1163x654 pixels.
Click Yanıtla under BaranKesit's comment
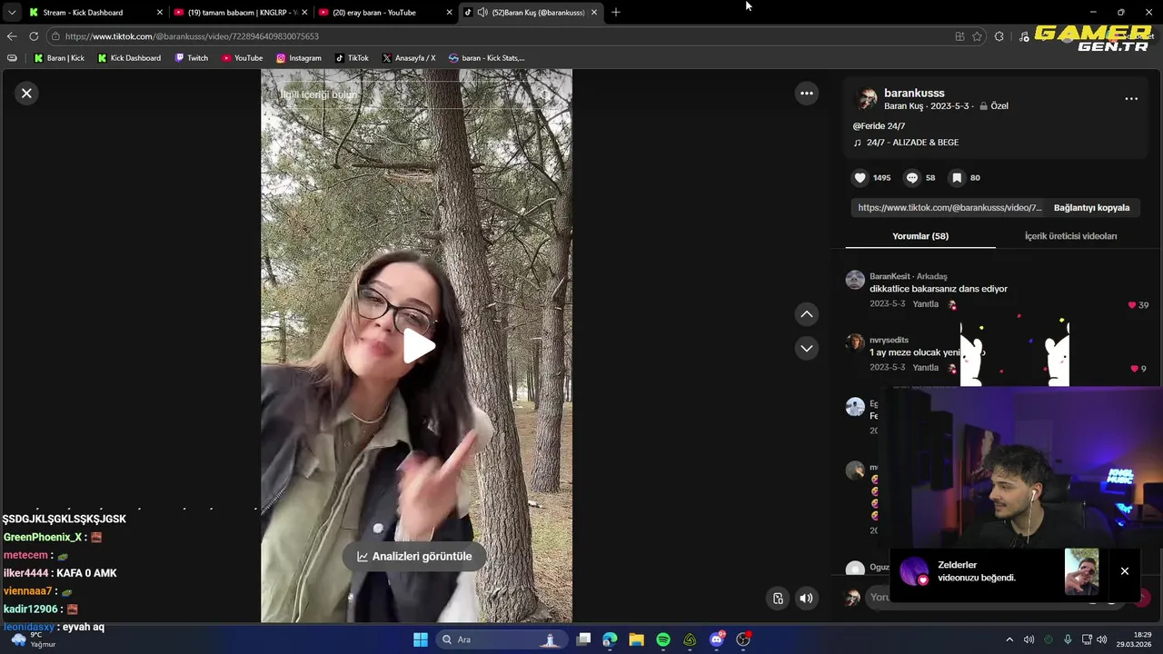point(925,304)
